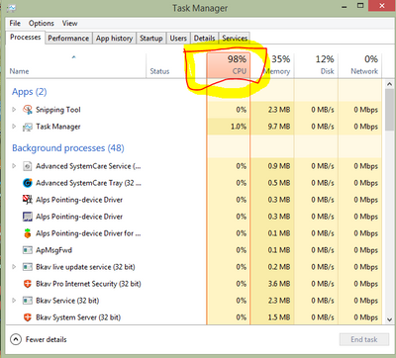This screenshot has width=396, height=358.
Task: Click the Advanced SystemCare Tray icon
Action: [x=28, y=183]
